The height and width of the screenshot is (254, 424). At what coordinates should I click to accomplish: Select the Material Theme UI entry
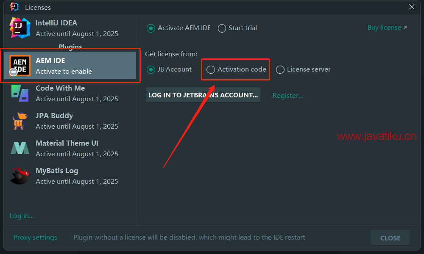click(x=70, y=149)
